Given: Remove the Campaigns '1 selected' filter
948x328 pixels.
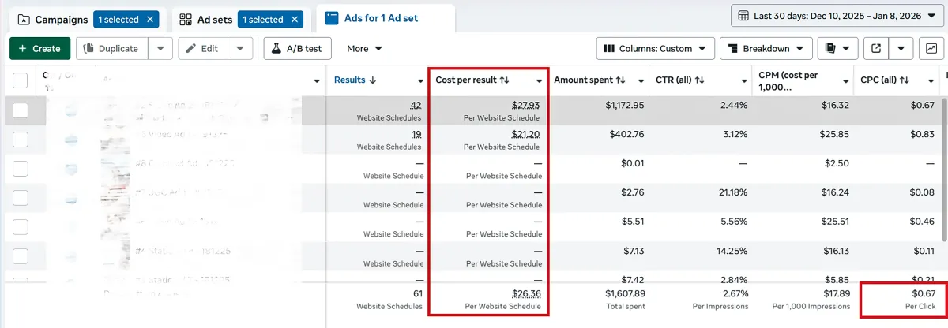Looking at the screenshot, I should [x=152, y=19].
